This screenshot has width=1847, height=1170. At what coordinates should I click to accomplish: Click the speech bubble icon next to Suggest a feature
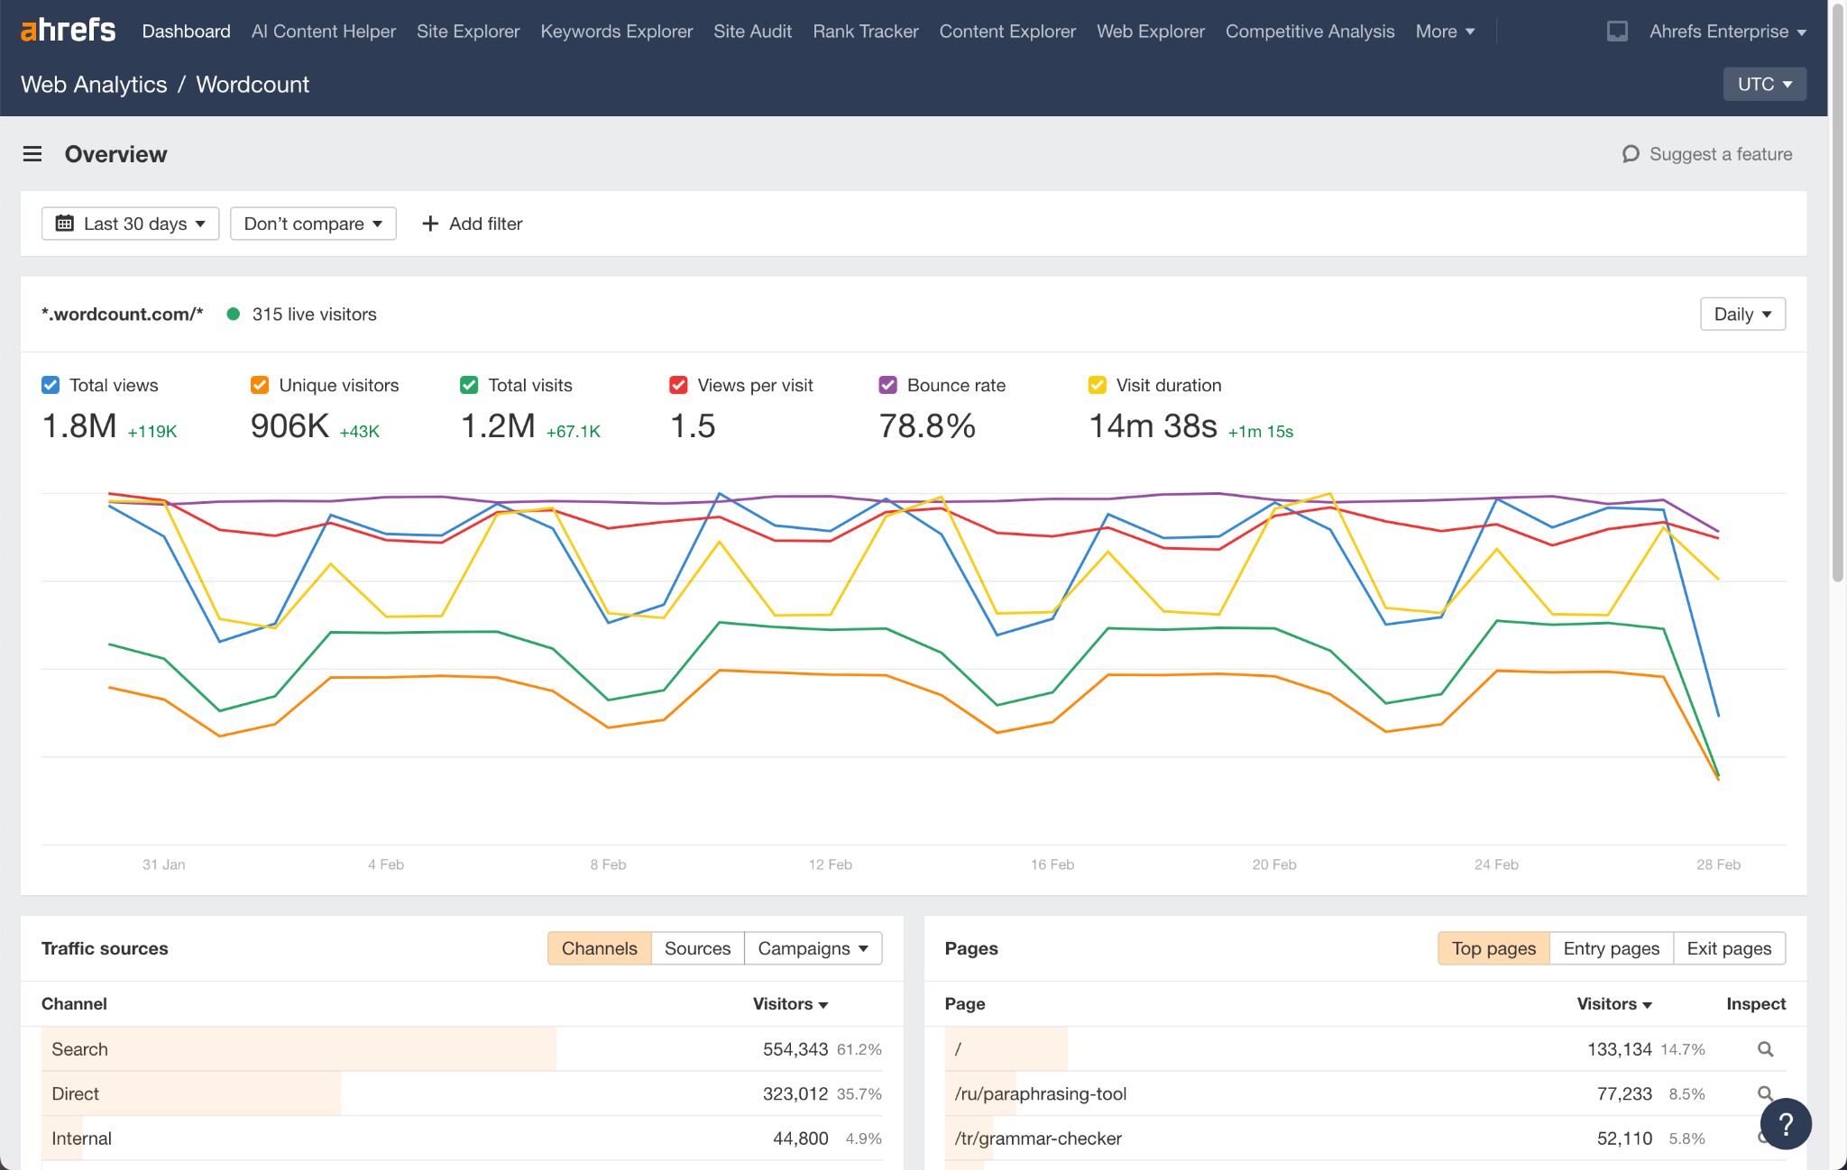[x=1631, y=154]
